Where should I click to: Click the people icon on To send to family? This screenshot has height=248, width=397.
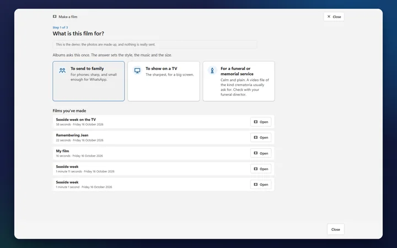pyautogui.click(x=62, y=71)
